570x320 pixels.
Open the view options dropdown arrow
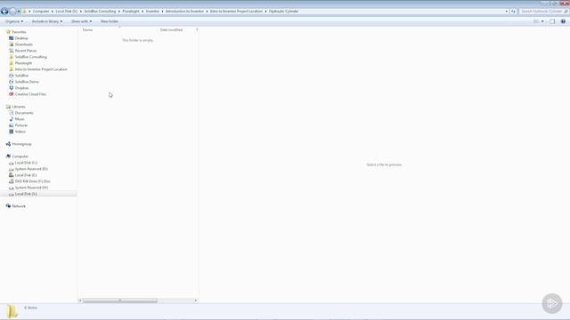[x=542, y=21]
